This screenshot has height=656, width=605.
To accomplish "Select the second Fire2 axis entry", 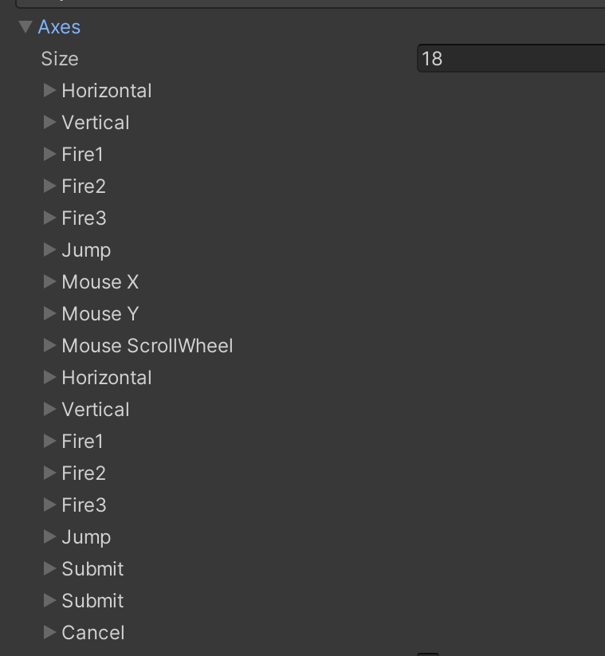I will pos(83,473).
